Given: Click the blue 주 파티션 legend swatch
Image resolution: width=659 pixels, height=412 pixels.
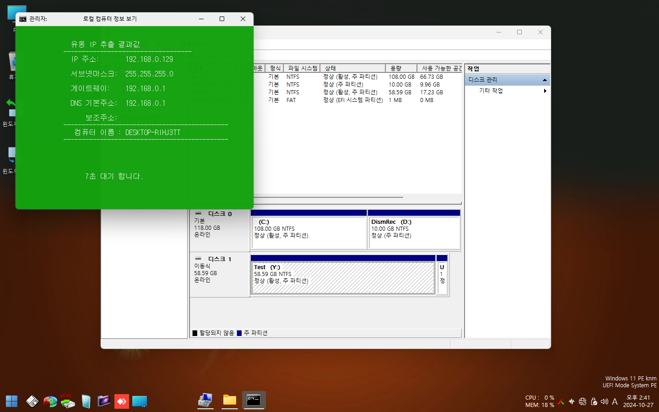Looking at the screenshot, I should pyautogui.click(x=239, y=333).
